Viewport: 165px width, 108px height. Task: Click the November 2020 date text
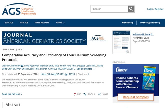coord(141,38)
